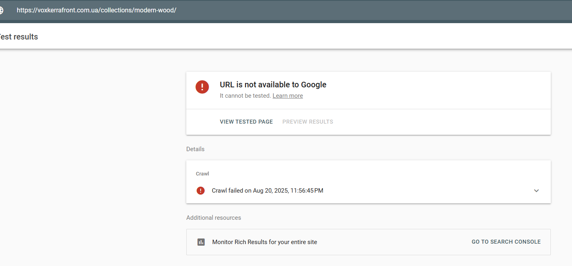Click the 'Details' section label

pos(195,149)
